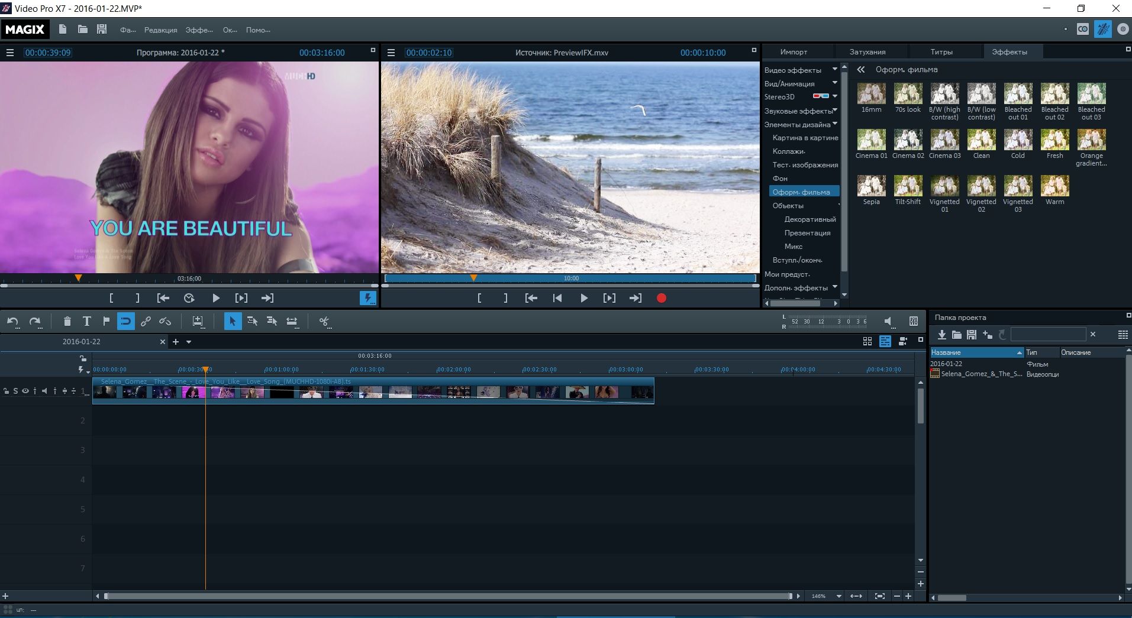This screenshot has height=618, width=1132.
Task: Open the Редакция menu
Action: pyautogui.click(x=160, y=30)
